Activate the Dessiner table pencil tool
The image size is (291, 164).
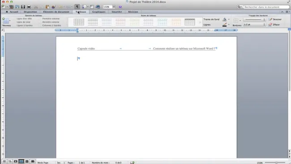(275, 19)
